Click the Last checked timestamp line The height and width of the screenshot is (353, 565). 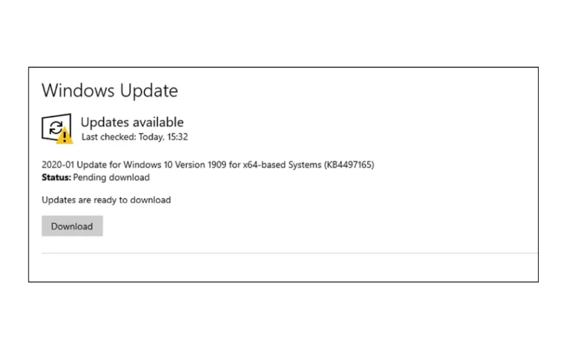tap(134, 137)
